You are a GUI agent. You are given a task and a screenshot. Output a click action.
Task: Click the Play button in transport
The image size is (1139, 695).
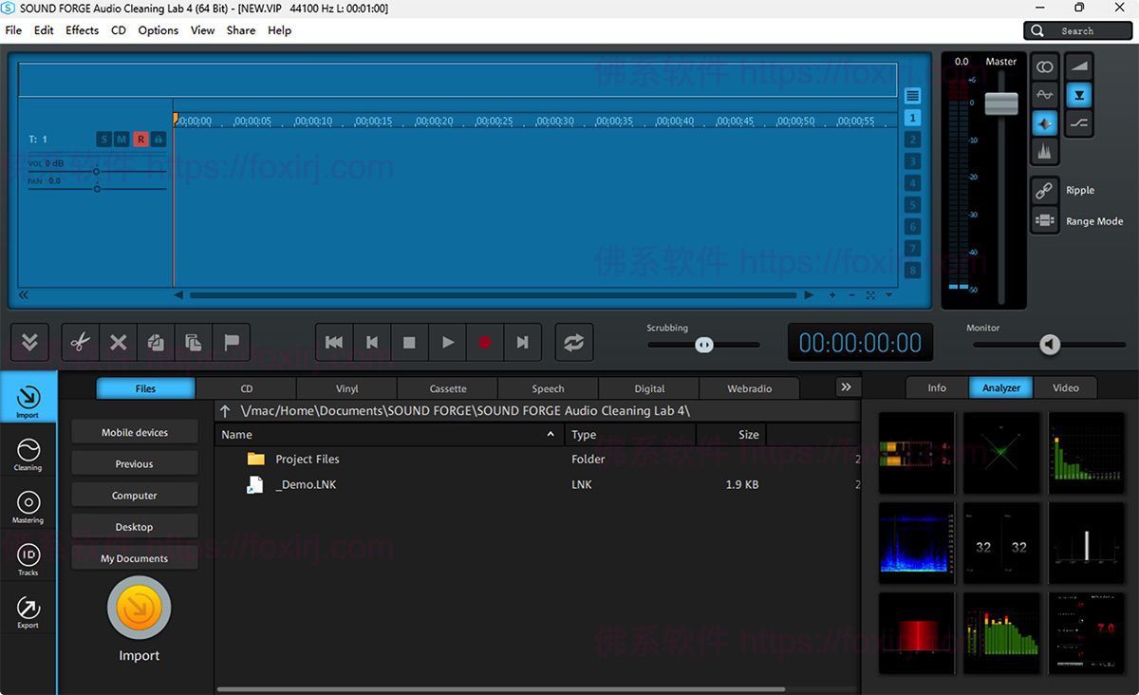447,343
